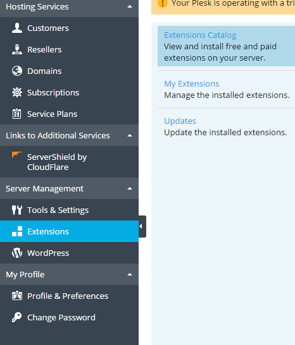Viewport: 295px width, 345px height.
Task: Select the Extensions menu item
Action: (69, 231)
